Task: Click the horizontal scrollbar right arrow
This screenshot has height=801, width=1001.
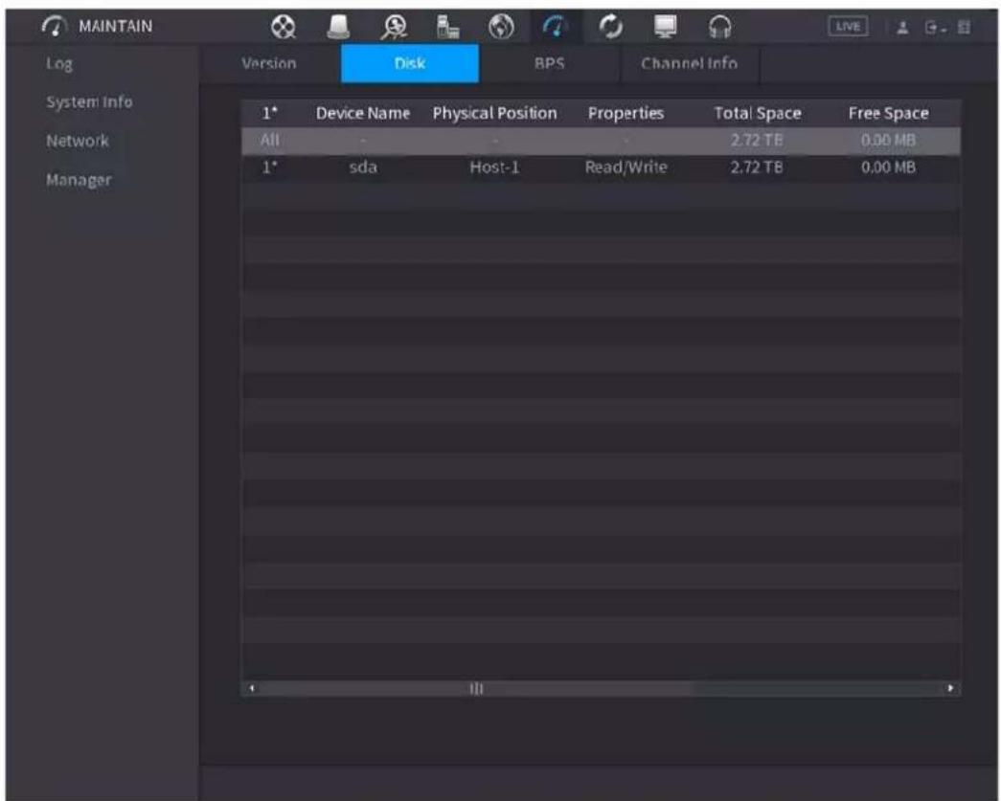Action: (x=950, y=689)
